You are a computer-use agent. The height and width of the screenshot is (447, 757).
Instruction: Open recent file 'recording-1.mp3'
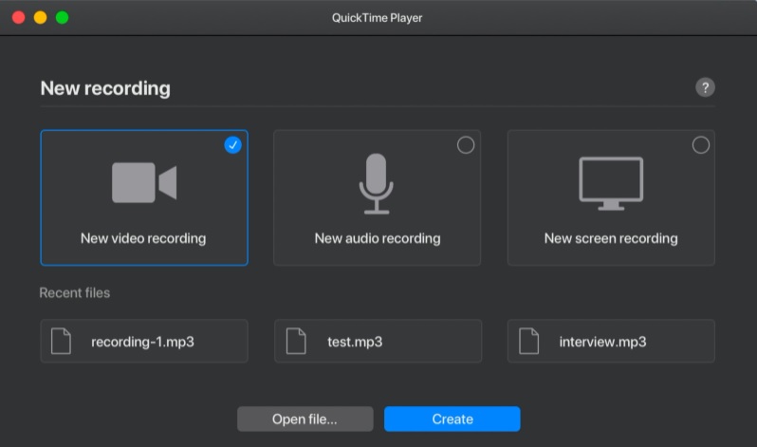point(144,341)
